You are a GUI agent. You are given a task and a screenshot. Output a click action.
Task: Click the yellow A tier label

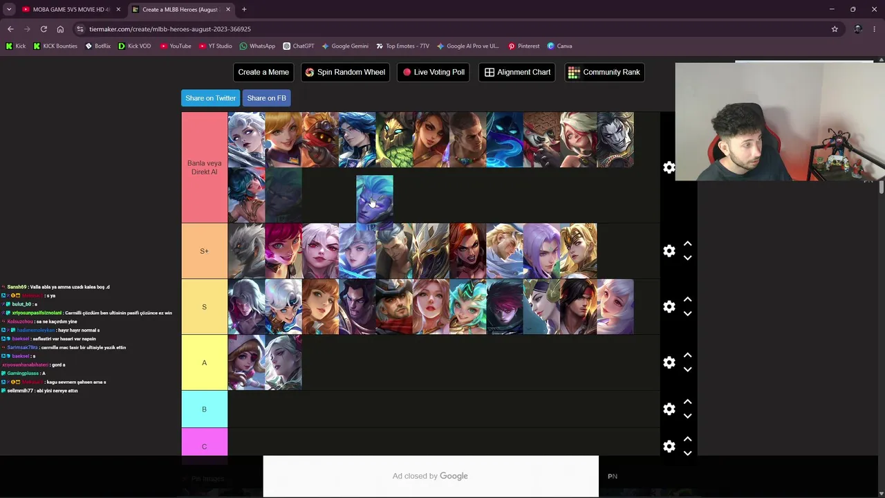[204, 362]
